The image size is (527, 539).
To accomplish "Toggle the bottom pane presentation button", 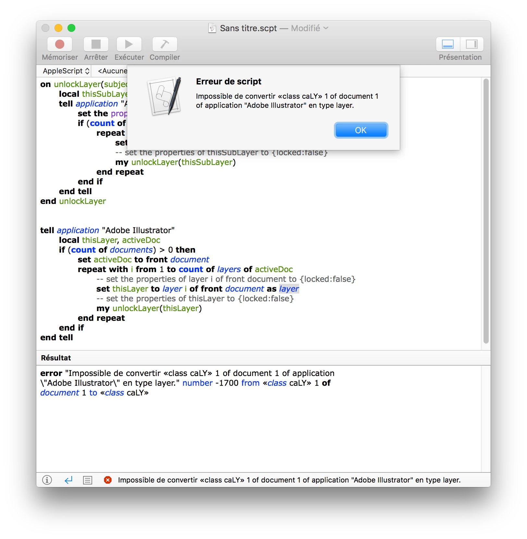I will pyautogui.click(x=448, y=44).
